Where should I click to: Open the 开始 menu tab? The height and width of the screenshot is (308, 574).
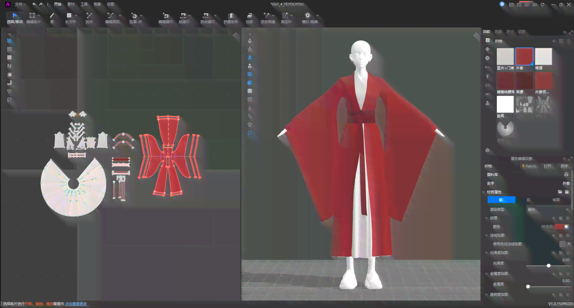tap(57, 4)
